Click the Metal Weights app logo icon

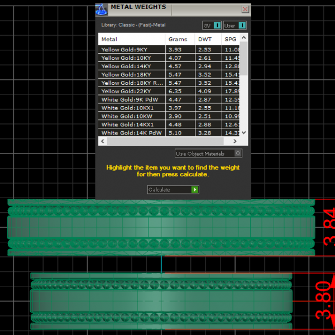101,9
